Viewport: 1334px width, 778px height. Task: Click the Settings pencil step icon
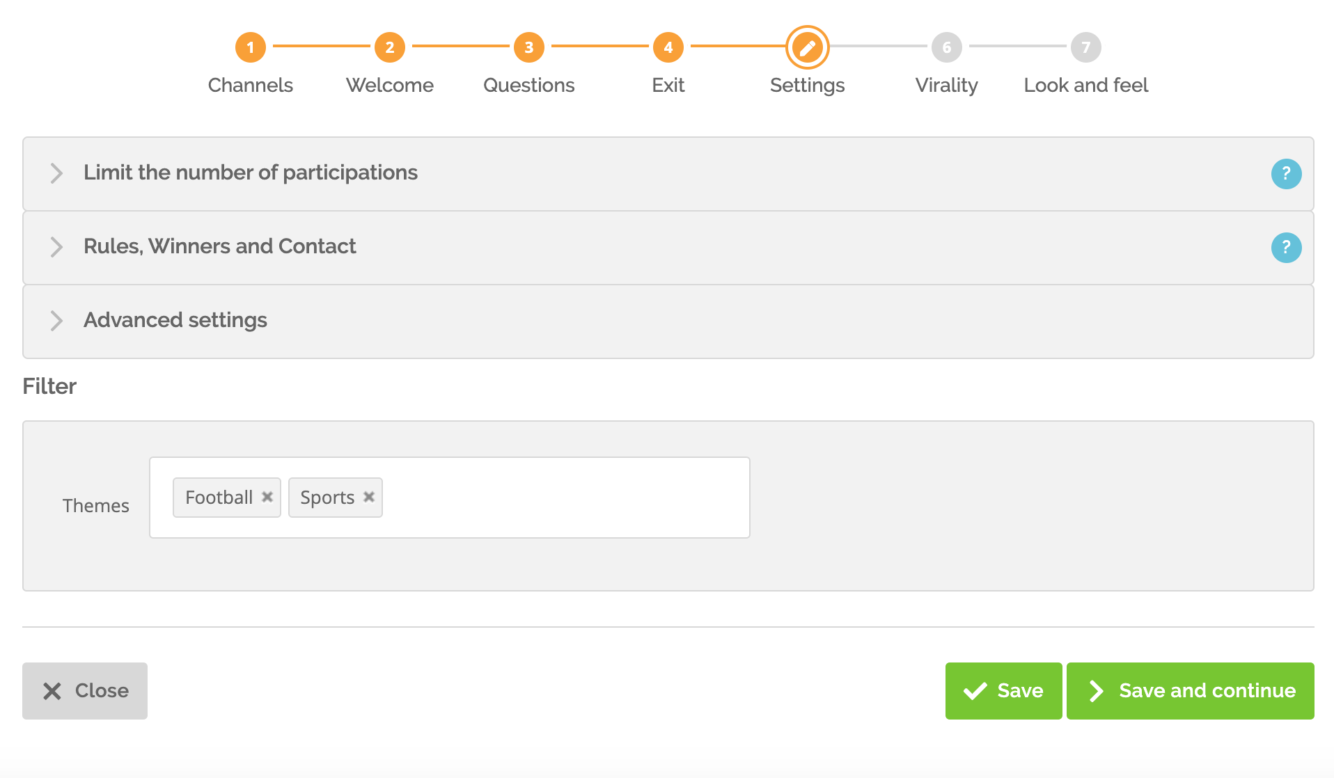click(808, 47)
